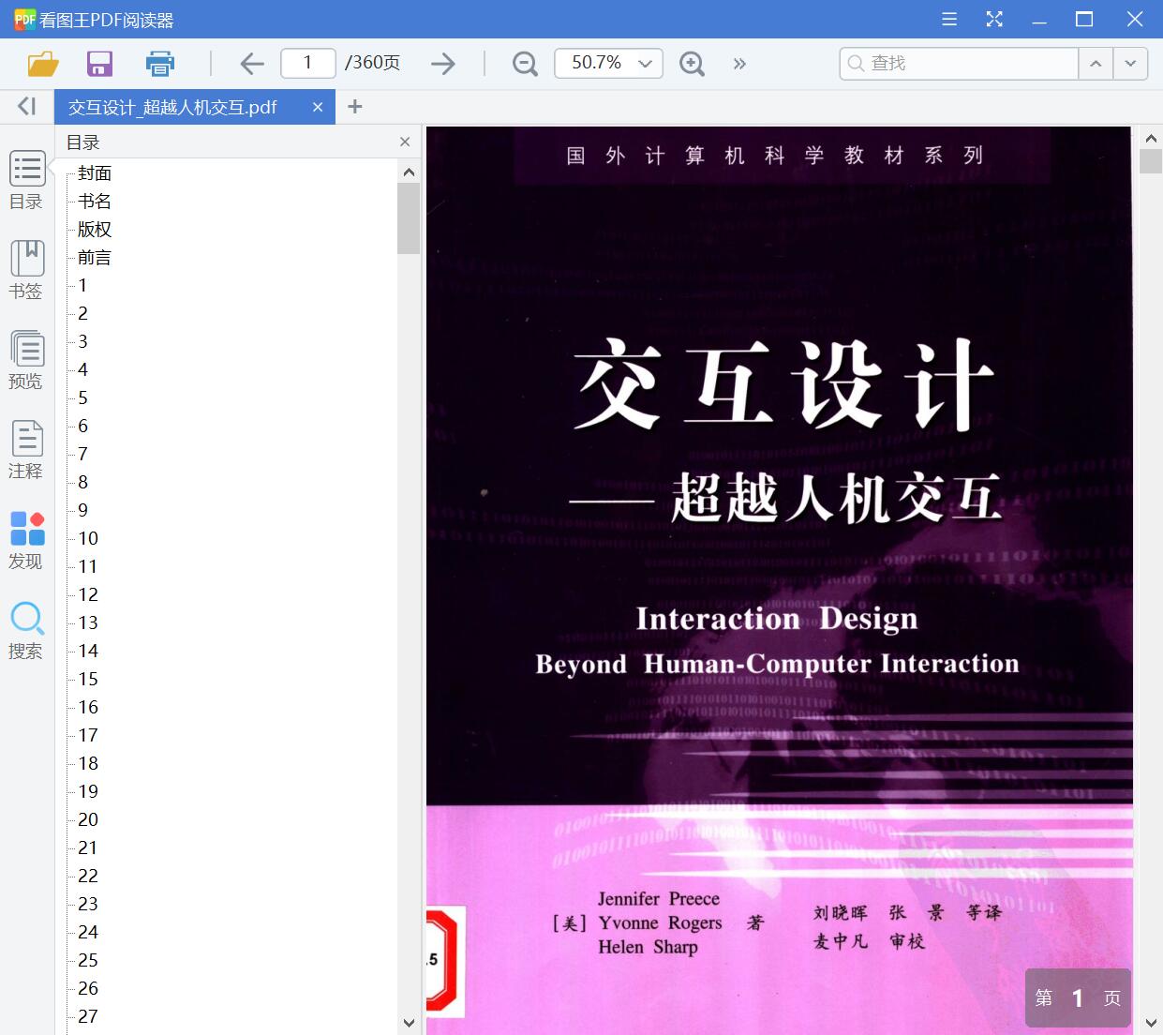This screenshot has width=1163, height=1035.
Task: Find next match with the down chevron
Action: point(1131,64)
